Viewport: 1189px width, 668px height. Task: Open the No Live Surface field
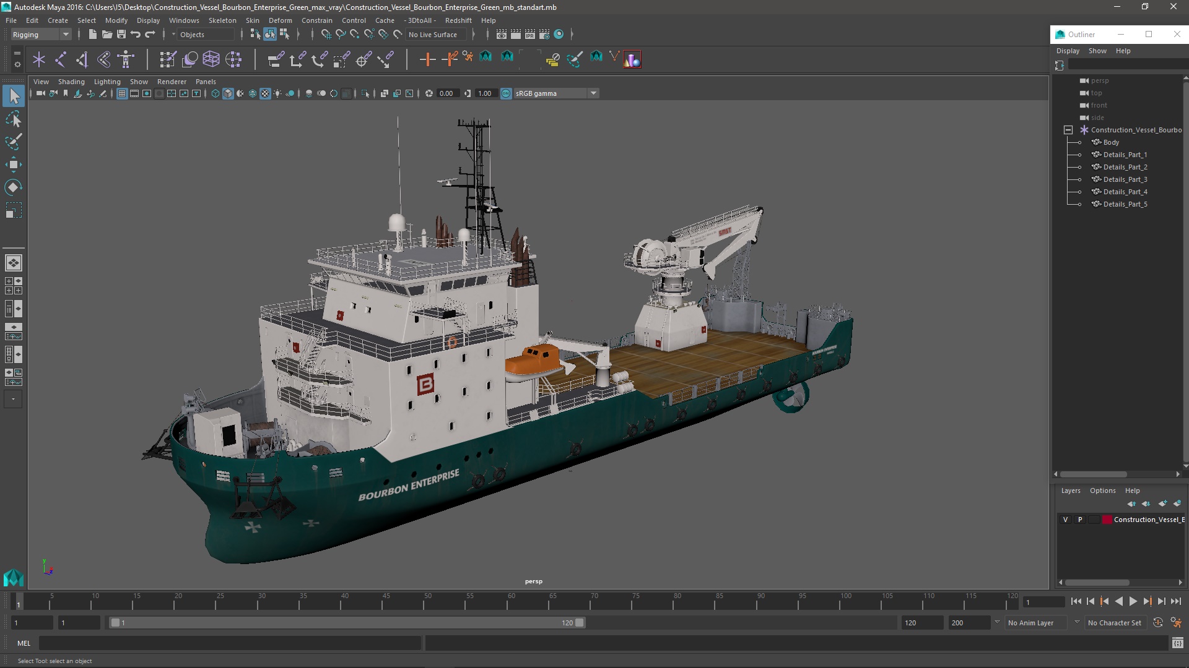coord(437,35)
